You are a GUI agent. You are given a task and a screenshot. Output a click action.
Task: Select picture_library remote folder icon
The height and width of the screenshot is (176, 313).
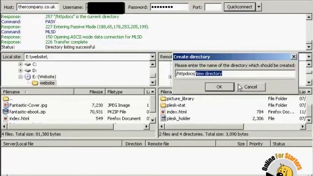[x=163, y=99]
